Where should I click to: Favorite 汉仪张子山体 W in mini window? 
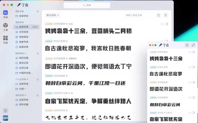click(189, 113)
